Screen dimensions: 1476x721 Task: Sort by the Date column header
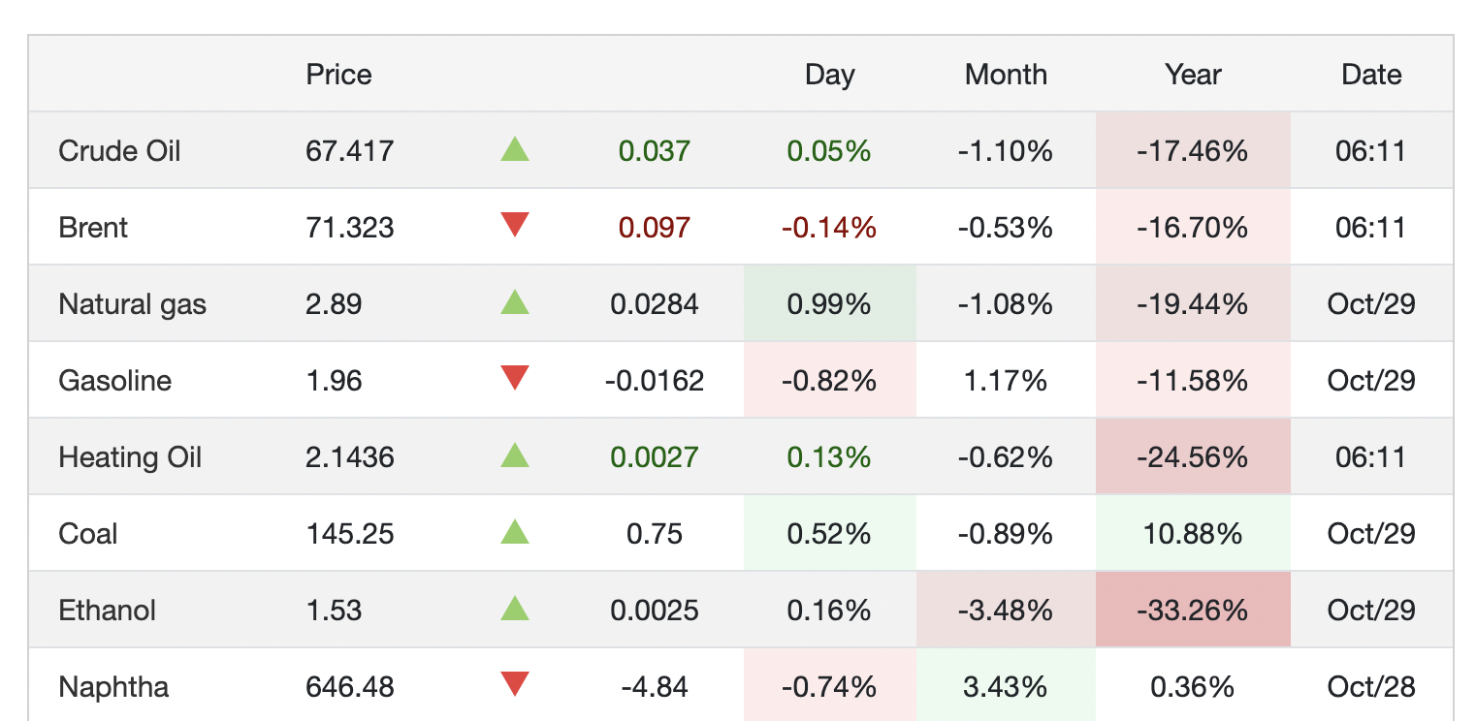1371,75
